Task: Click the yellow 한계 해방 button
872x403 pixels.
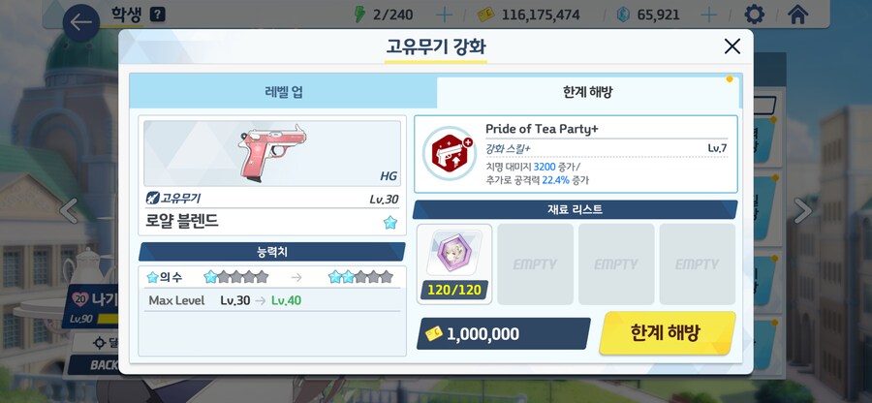Action: 667,333
